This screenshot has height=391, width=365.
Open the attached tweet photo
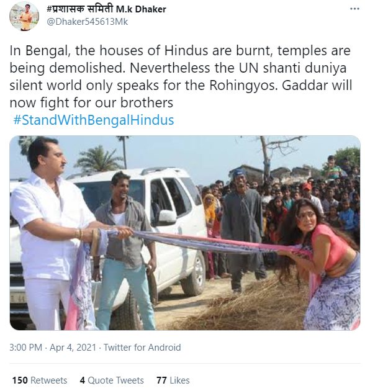coord(185,233)
